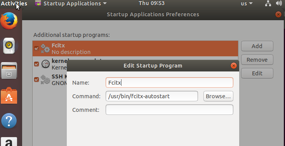Uncheck the Fcitx startup checkbox
Image resolution: width=285 pixels, height=146 pixels.
pos(36,49)
